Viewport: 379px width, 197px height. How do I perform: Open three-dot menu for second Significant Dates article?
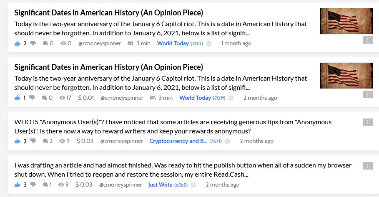(368, 94)
